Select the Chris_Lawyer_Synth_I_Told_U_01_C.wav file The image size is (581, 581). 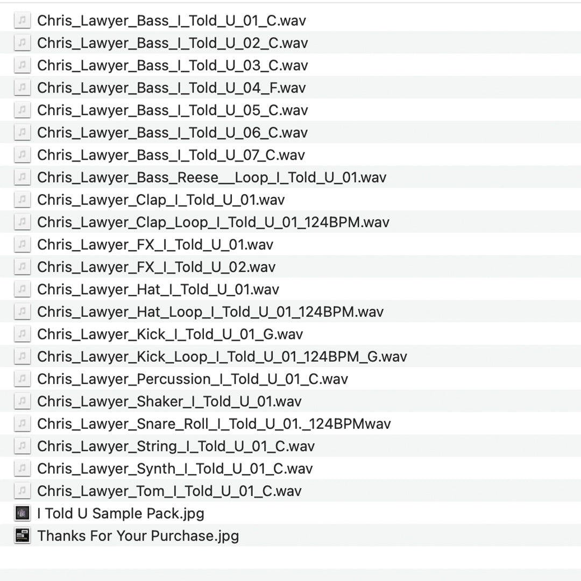pyautogui.click(x=174, y=469)
